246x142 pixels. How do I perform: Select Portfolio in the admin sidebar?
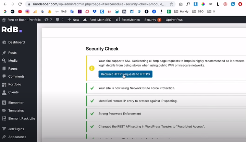click(x=14, y=84)
